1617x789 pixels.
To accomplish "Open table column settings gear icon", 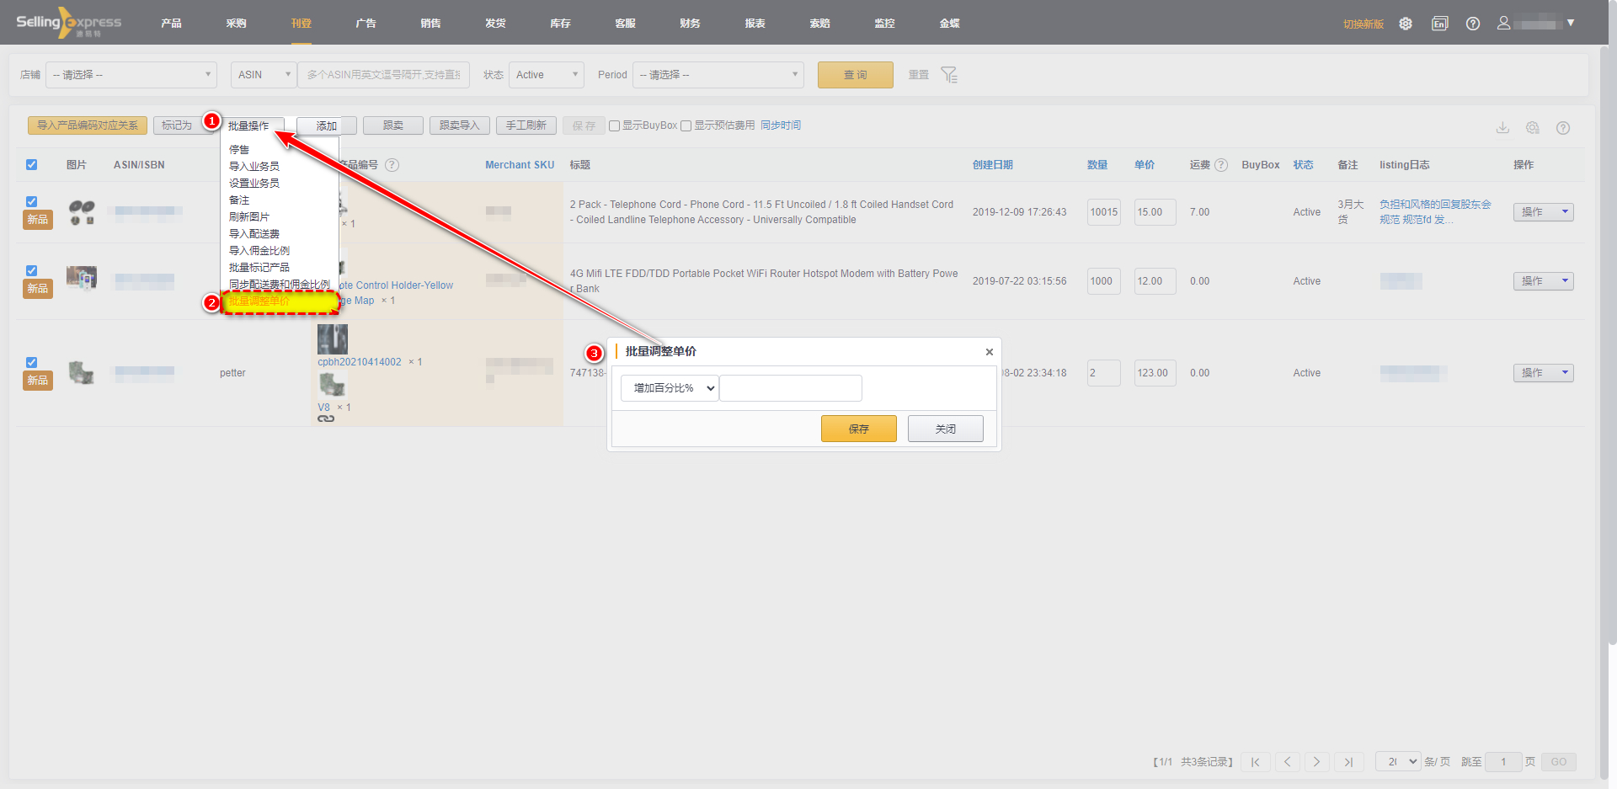I will coord(1533,128).
